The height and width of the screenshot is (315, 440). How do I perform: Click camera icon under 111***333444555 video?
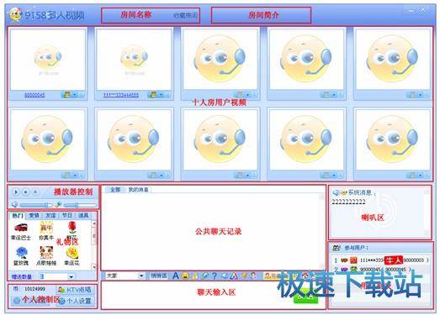[x=153, y=95]
